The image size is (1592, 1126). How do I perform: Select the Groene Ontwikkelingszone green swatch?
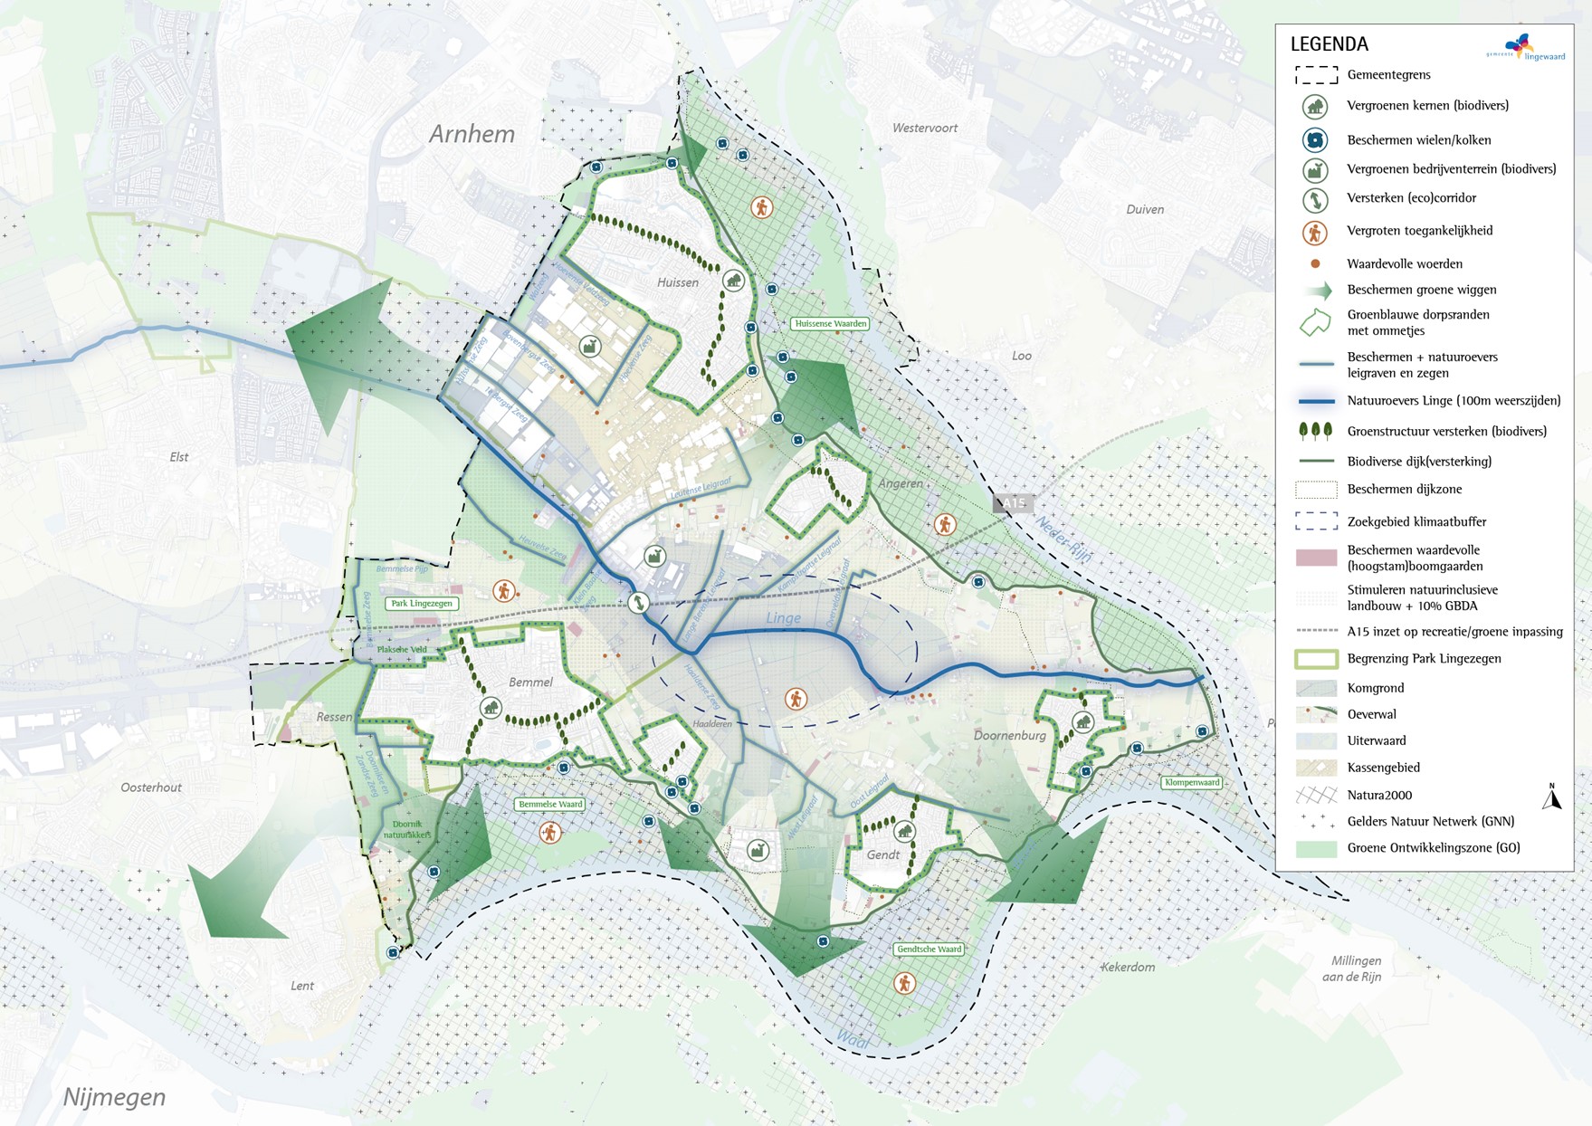(x=1316, y=849)
